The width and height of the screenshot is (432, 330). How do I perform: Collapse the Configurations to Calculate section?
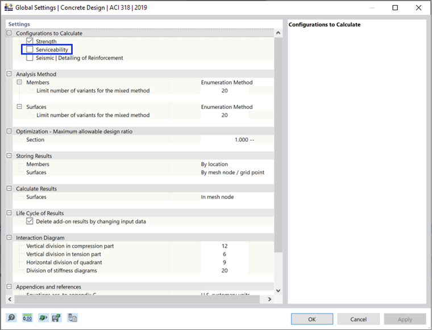click(x=9, y=33)
